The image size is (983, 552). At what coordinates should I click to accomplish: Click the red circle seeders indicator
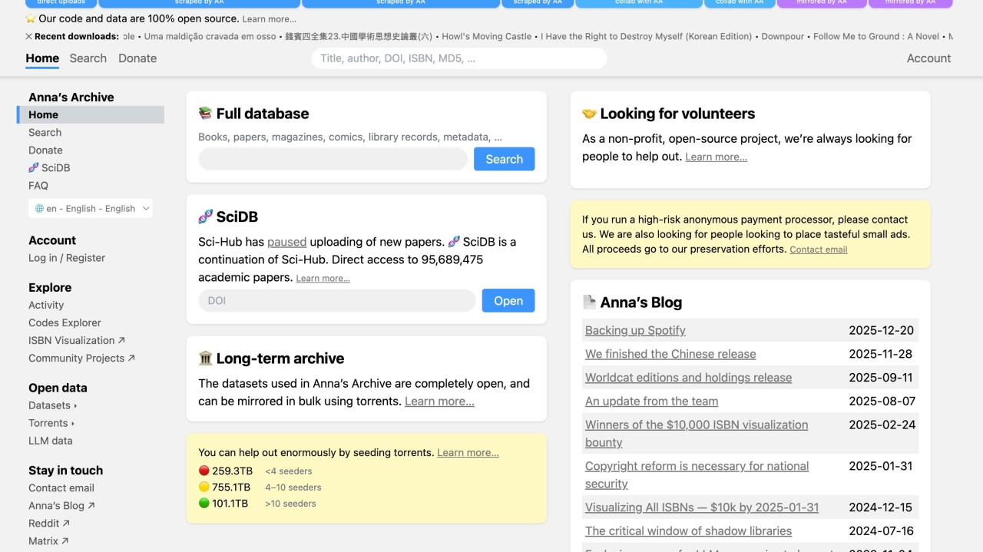[204, 471]
